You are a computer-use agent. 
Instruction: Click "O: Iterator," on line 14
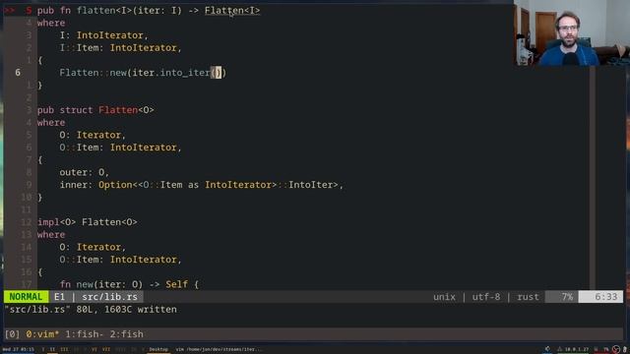93,247
